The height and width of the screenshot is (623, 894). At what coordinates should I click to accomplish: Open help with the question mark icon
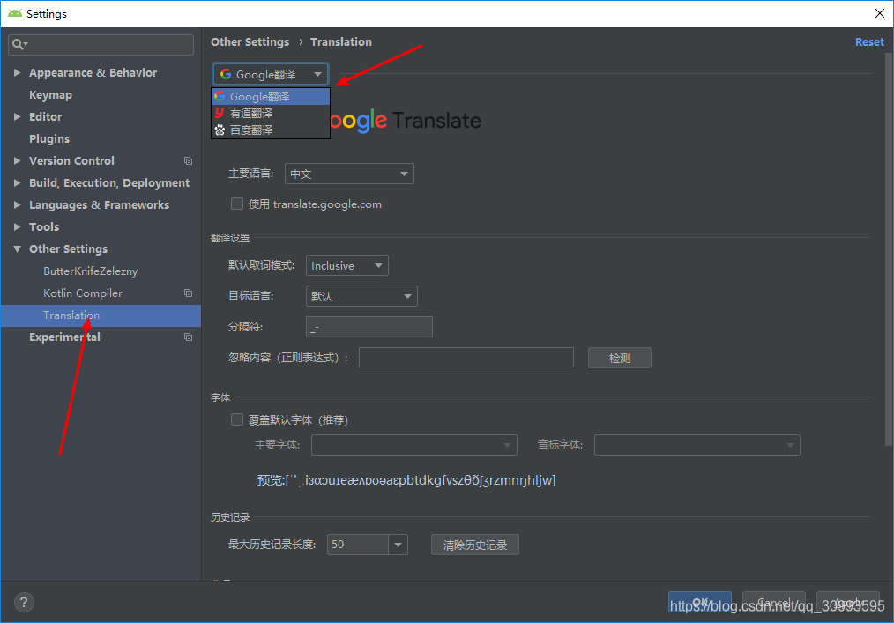click(24, 602)
